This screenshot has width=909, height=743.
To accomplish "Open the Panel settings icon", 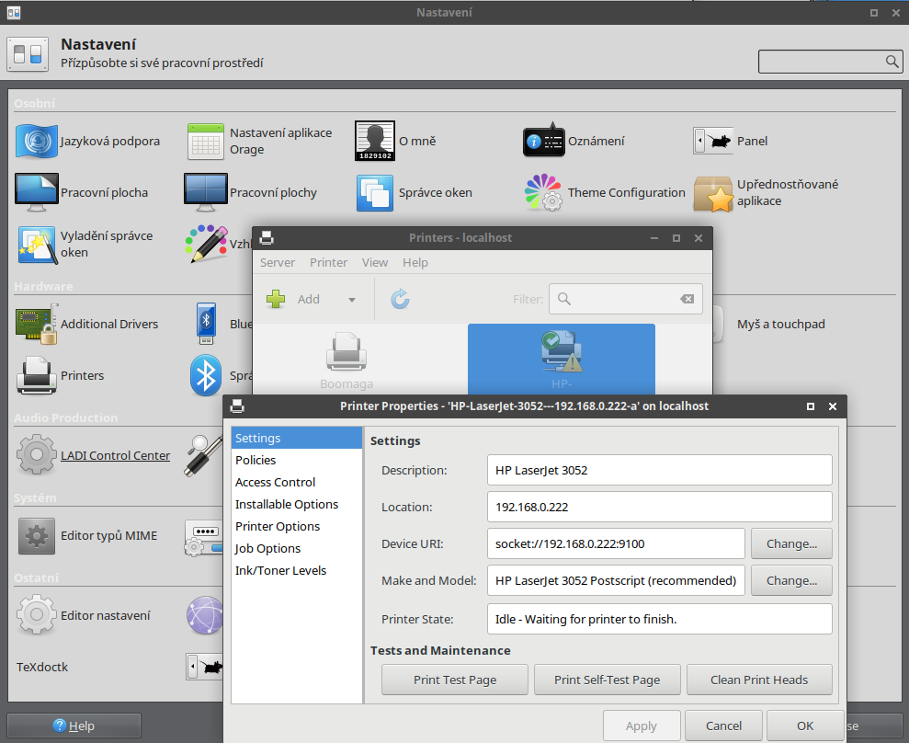I will (713, 141).
